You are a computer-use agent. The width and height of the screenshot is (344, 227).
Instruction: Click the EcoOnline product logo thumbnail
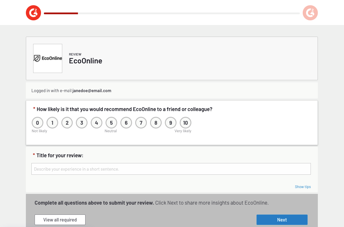(x=48, y=58)
